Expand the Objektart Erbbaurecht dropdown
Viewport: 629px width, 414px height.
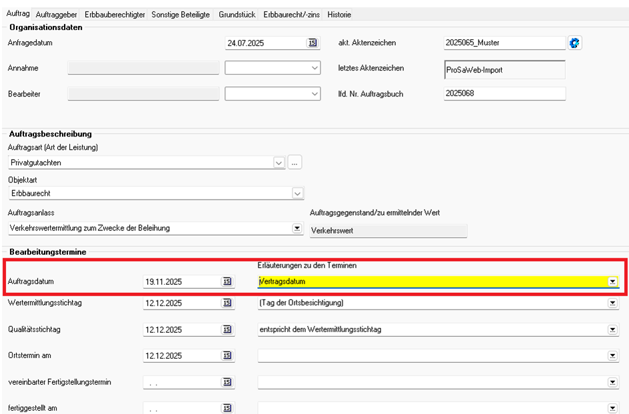(297, 193)
